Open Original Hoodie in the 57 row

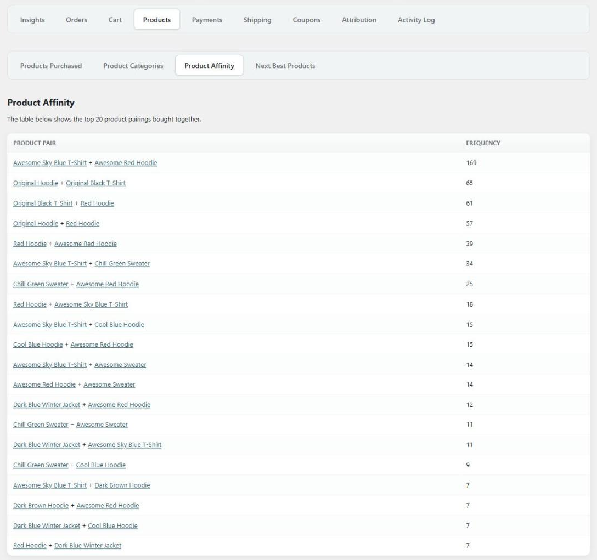pyautogui.click(x=36, y=223)
